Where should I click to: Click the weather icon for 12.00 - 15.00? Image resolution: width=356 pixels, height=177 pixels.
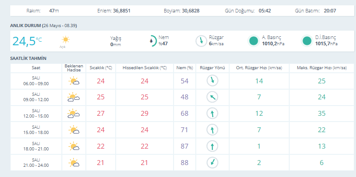point(73,114)
